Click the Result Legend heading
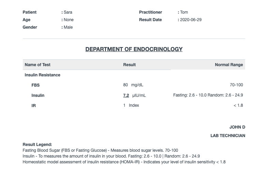Viewport: 268px width, 178px height. click(x=37, y=145)
